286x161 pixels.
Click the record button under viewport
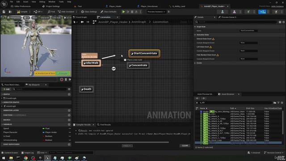pyautogui.click(x=62, y=80)
